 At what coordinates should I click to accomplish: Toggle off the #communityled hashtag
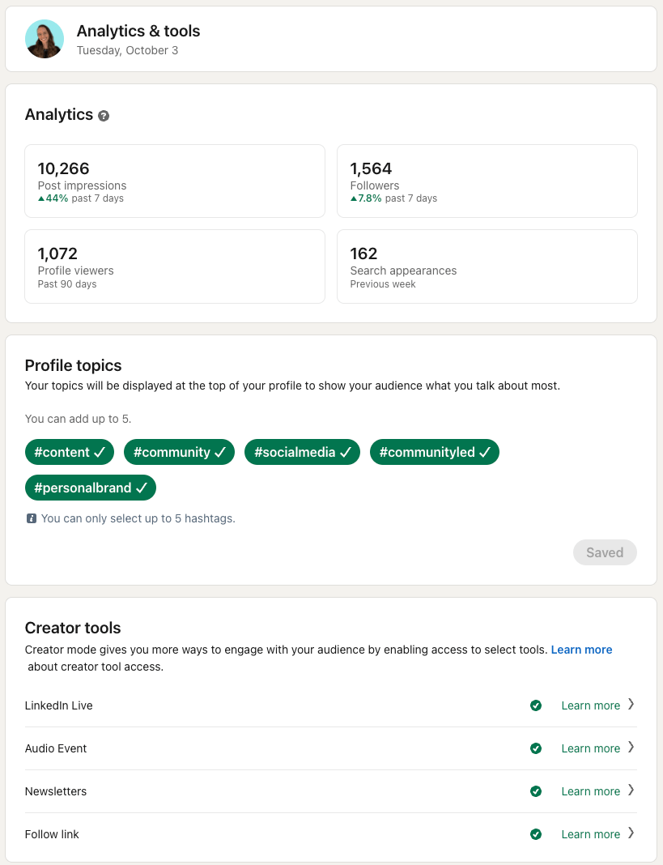(435, 452)
